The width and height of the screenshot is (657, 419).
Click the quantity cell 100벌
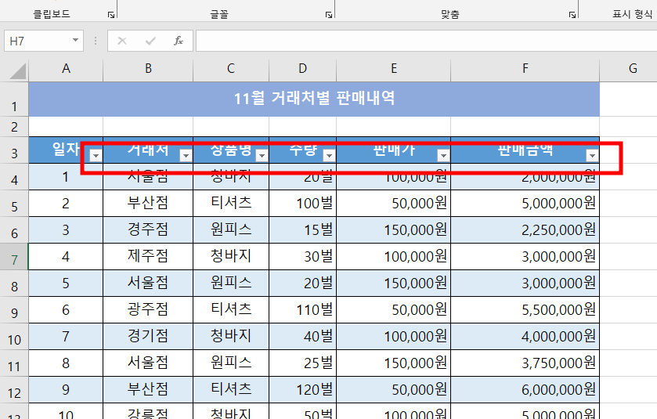302,203
